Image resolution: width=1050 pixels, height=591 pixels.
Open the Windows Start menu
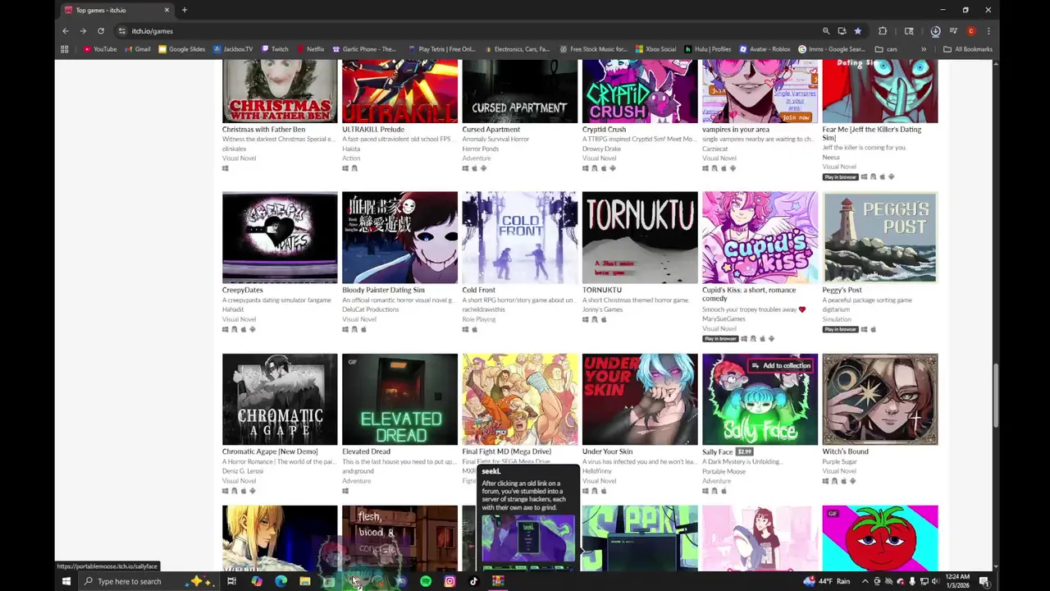click(66, 581)
